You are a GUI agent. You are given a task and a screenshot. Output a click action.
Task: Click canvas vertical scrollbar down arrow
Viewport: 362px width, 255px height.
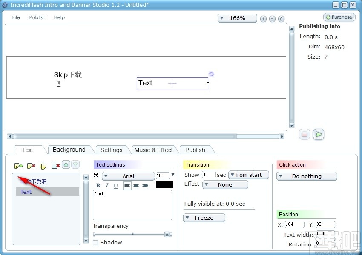(x=292, y=125)
